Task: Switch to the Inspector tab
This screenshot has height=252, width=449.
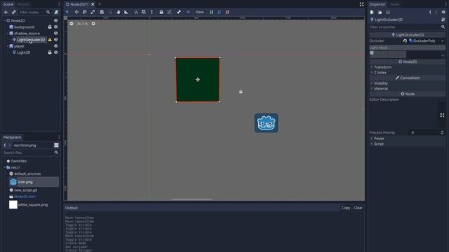Action: pyautogui.click(x=377, y=4)
